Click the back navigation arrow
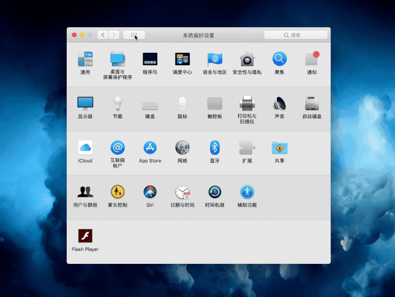The height and width of the screenshot is (297, 395). click(x=103, y=35)
